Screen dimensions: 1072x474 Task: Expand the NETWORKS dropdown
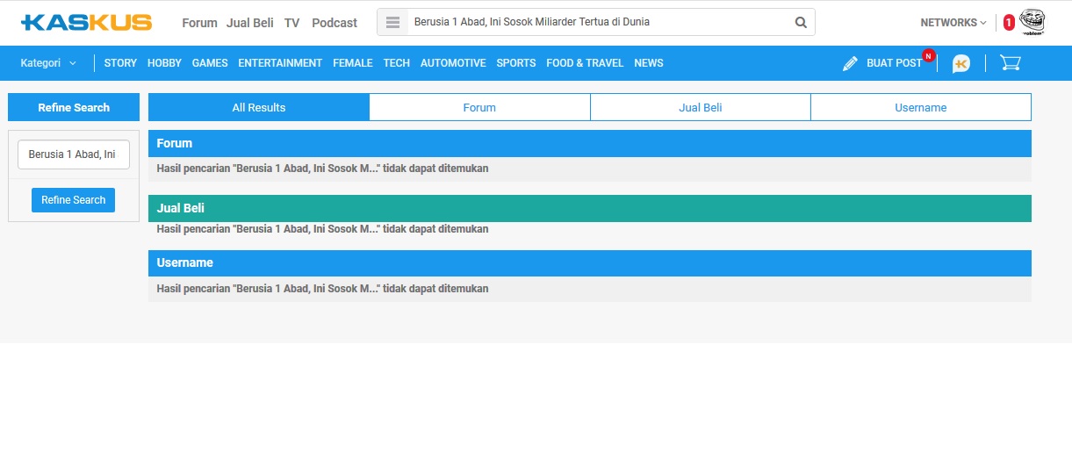953,23
